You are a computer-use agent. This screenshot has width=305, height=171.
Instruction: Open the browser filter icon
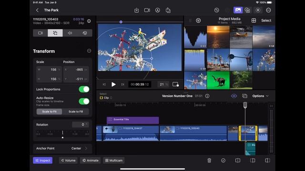pyautogui.click(x=198, y=20)
